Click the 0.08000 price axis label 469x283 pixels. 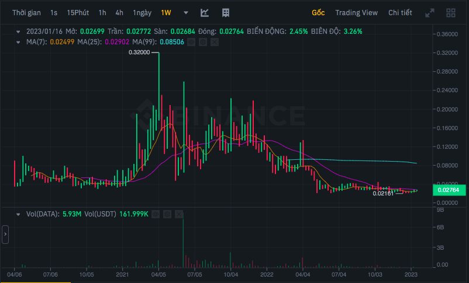(x=447, y=165)
